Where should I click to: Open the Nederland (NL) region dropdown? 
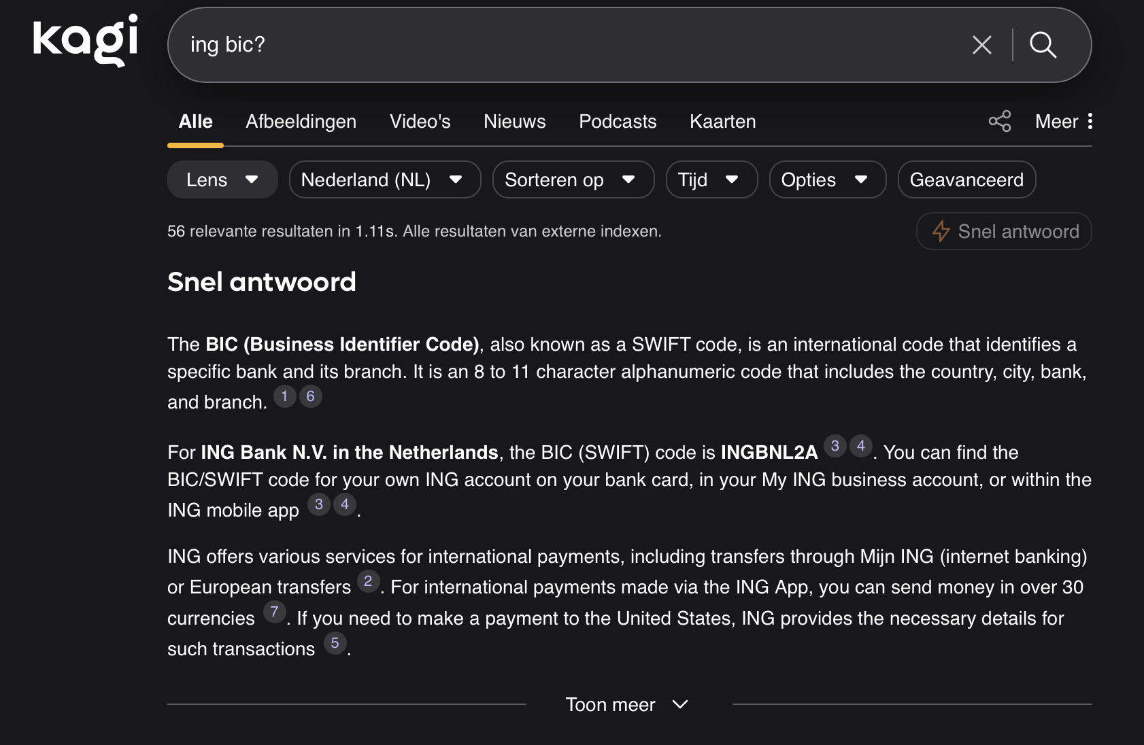point(384,179)
